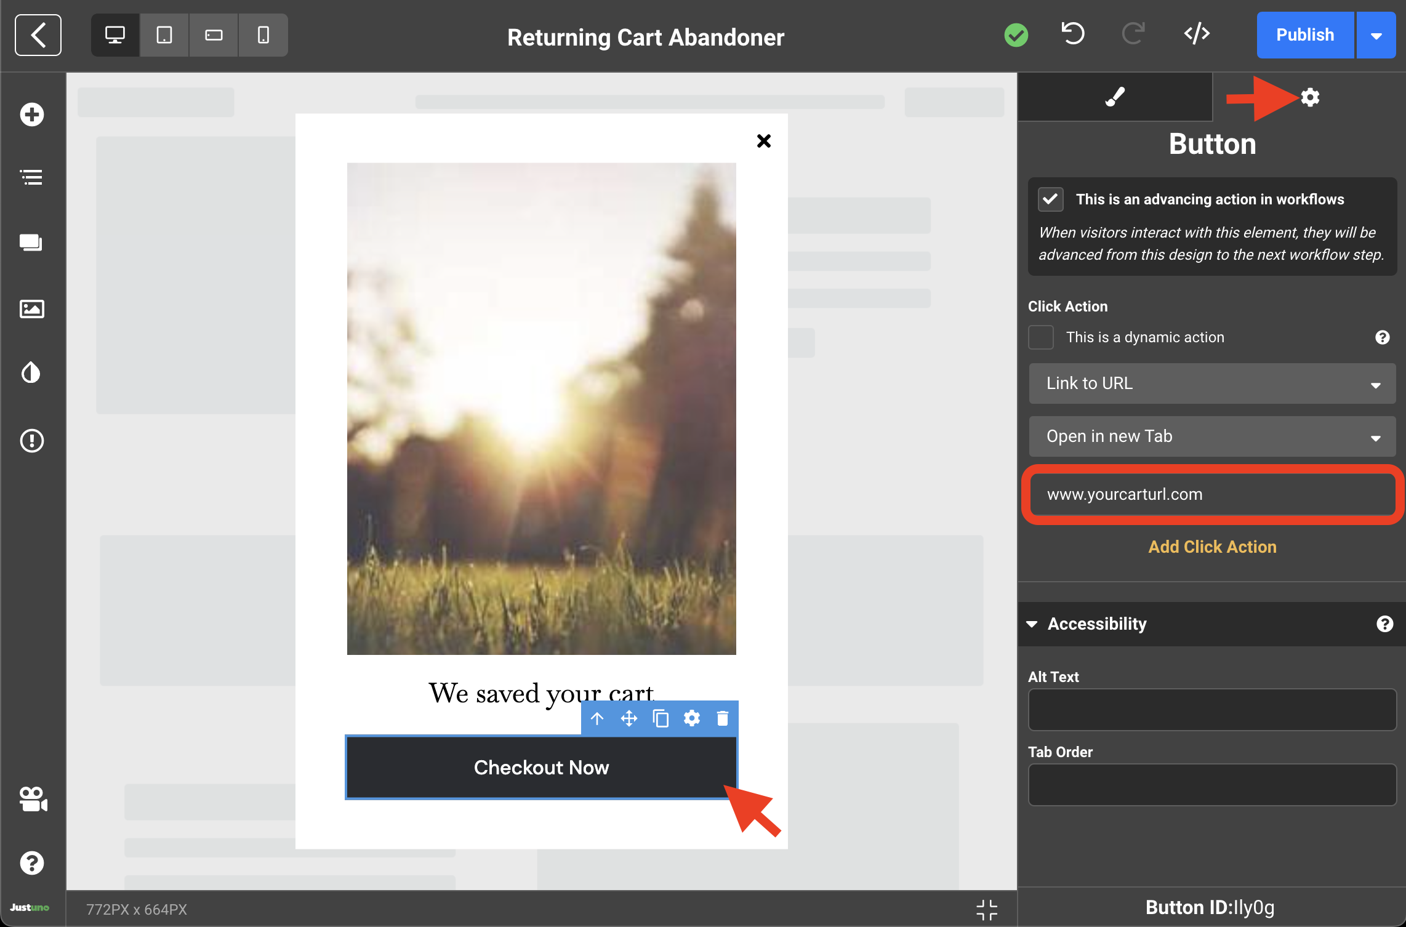Switch to mobile device preview

pos(263,35)
